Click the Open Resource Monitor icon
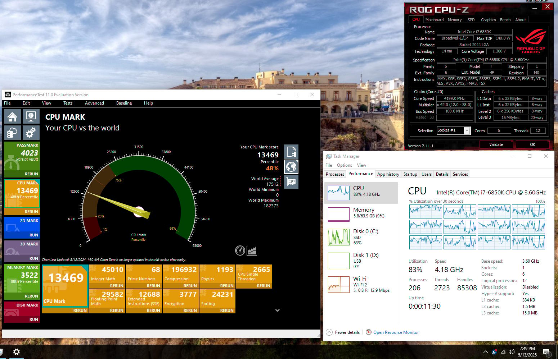558x359 pixels. (369, 332)
